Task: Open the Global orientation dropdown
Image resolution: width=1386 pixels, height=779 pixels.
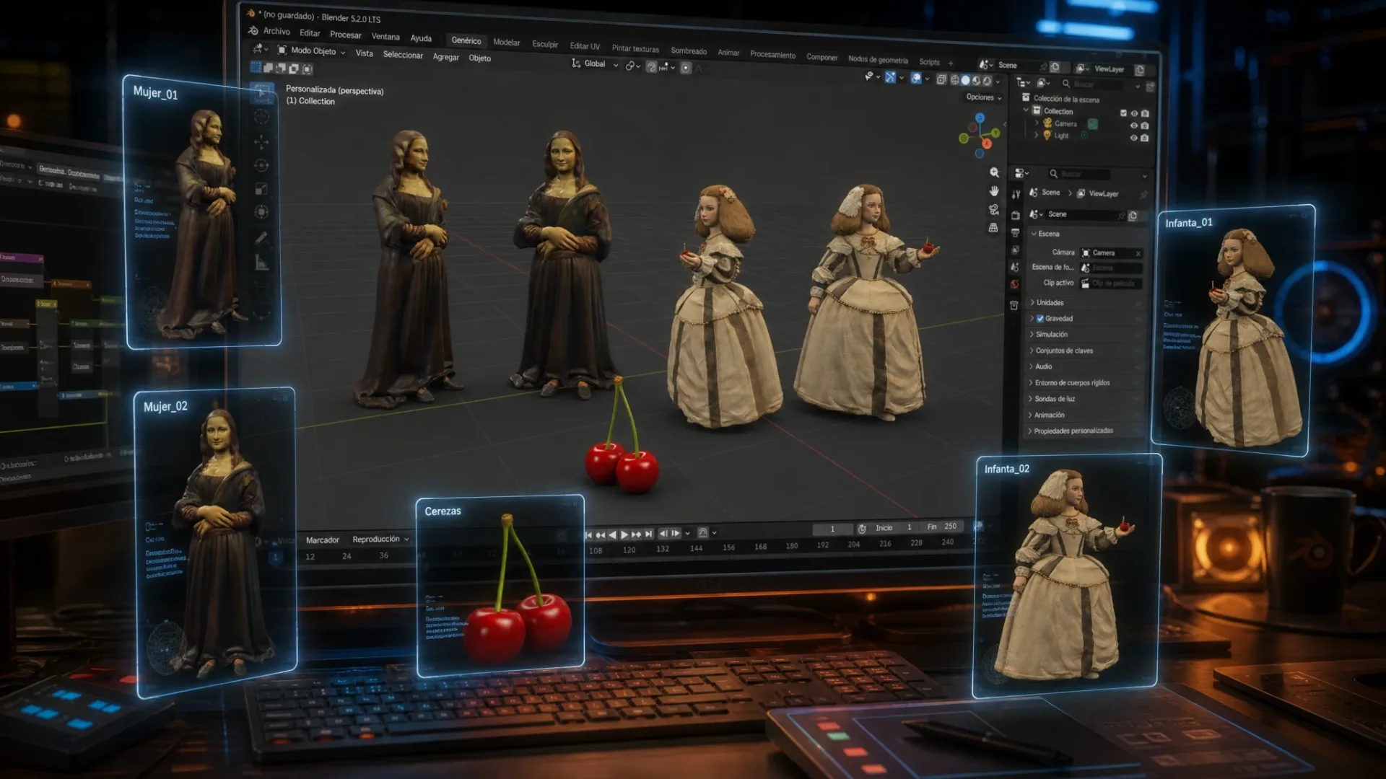Action: point(595,63)
